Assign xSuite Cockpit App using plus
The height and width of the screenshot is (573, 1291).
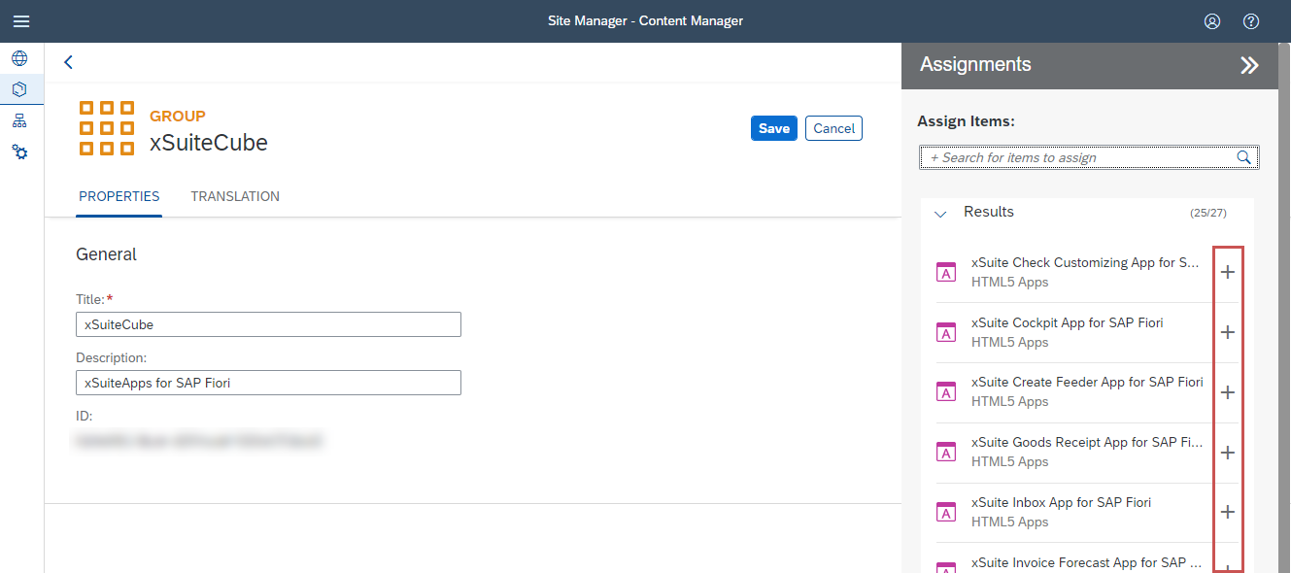[1228, 332]
